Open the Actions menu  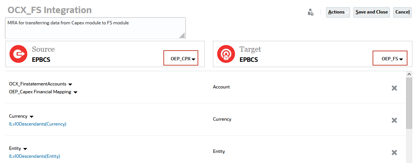(x=338, y=12)
